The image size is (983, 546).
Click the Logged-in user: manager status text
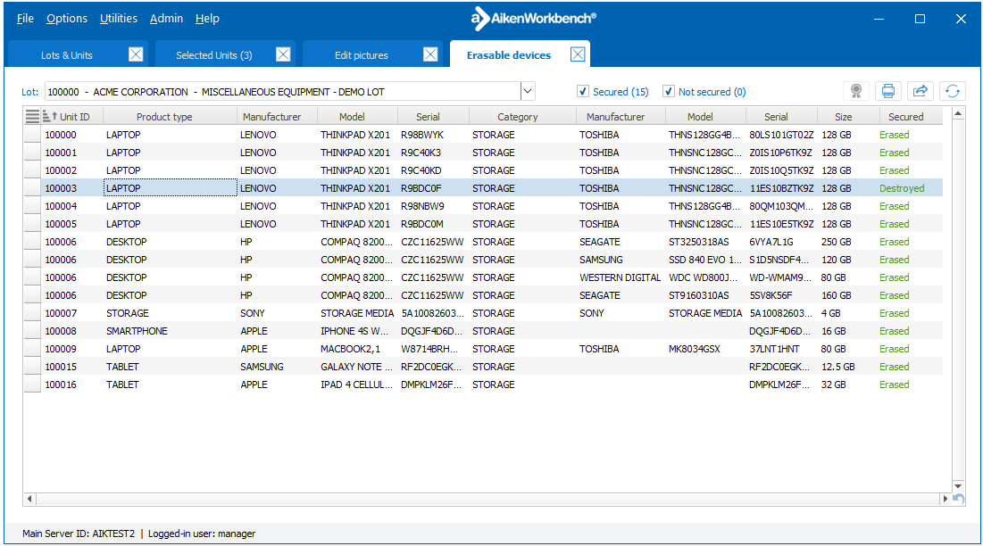(x=202, y=534)
